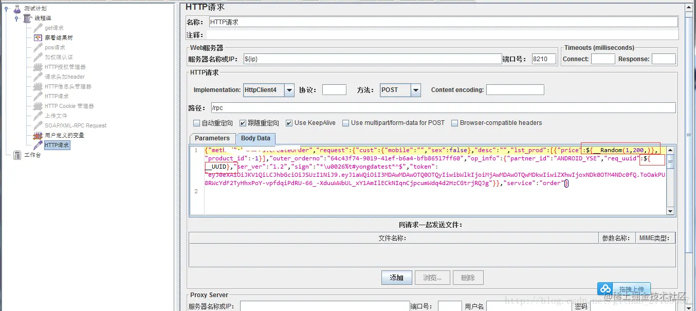Click the 名称 field containing HTTP请求

point(443,22)
